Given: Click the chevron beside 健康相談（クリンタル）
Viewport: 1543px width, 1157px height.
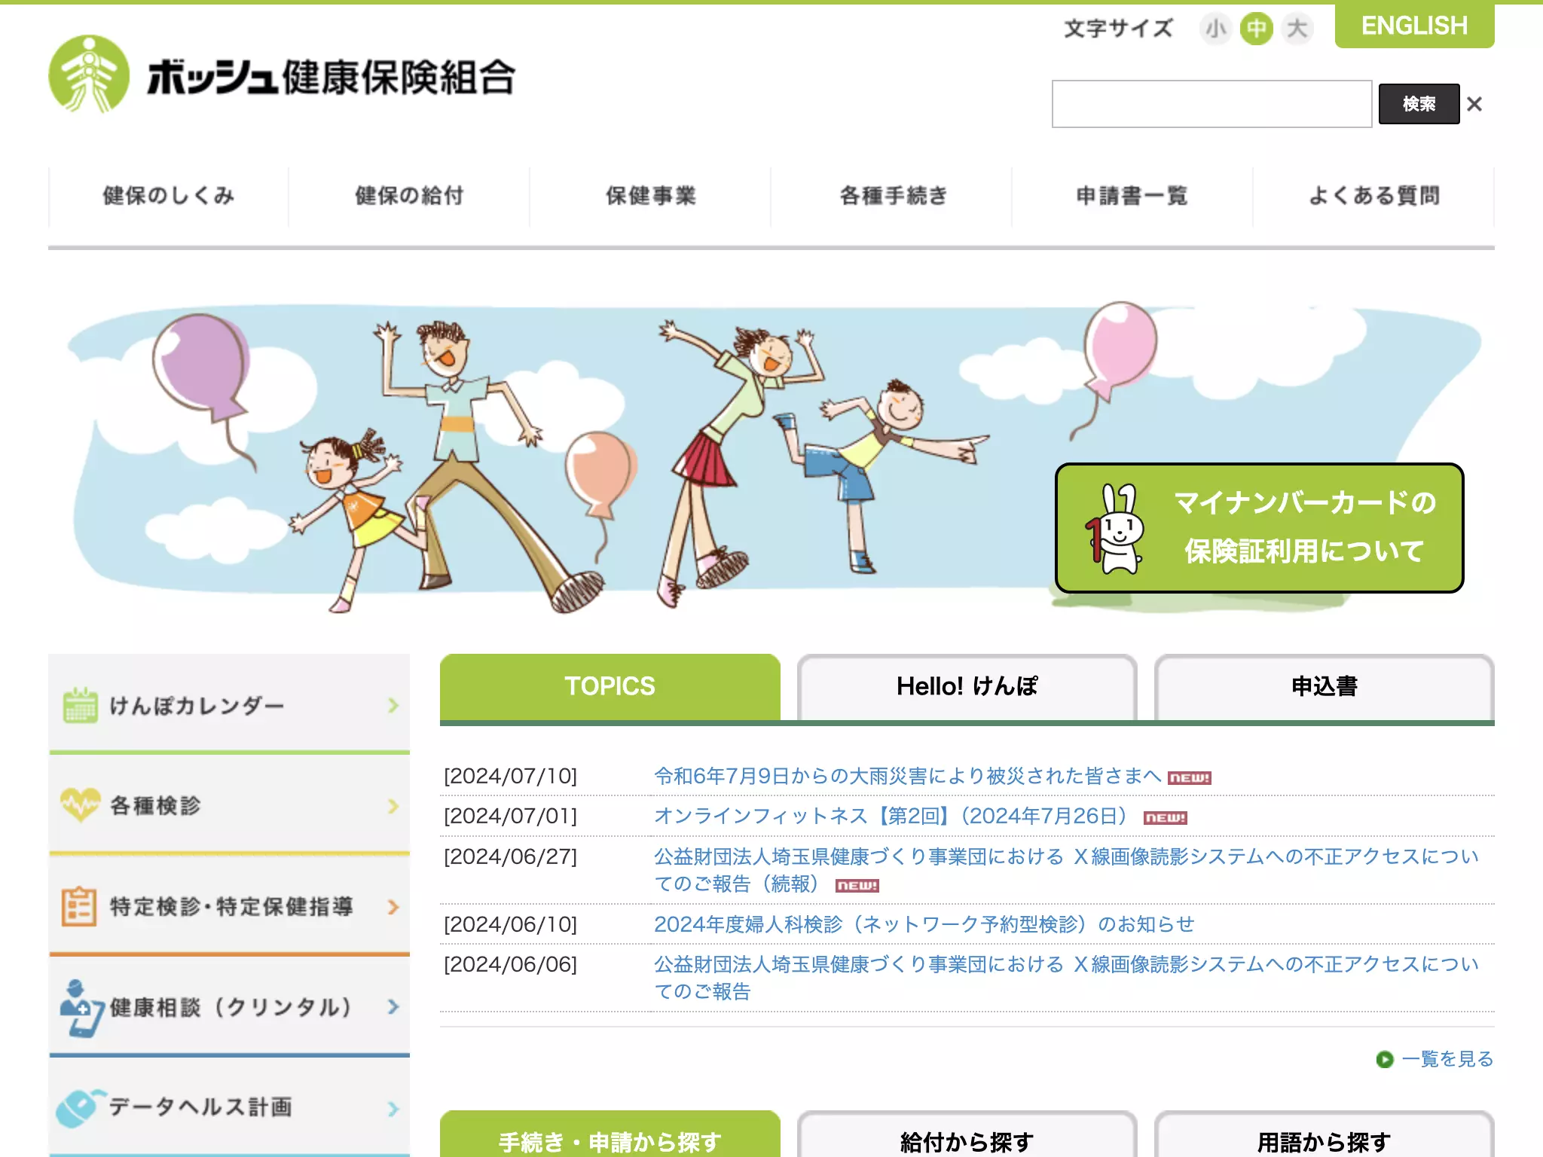Looking at the screenshot, I should coord(393,1007).
